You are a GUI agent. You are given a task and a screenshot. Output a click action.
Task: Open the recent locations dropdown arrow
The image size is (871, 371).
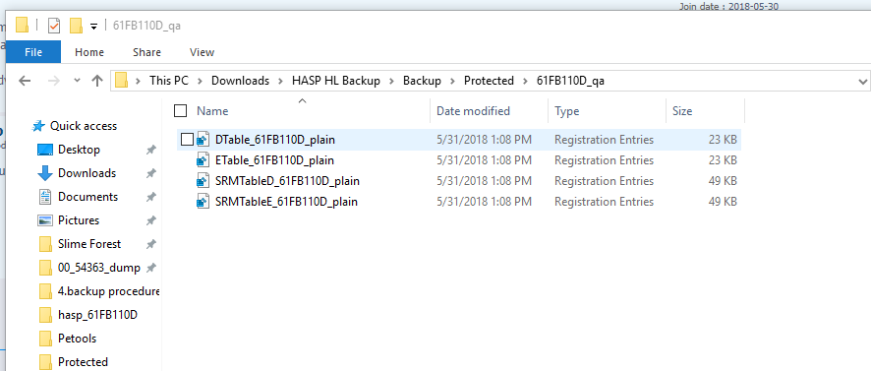pyautogui.click(x=77, y=81)
